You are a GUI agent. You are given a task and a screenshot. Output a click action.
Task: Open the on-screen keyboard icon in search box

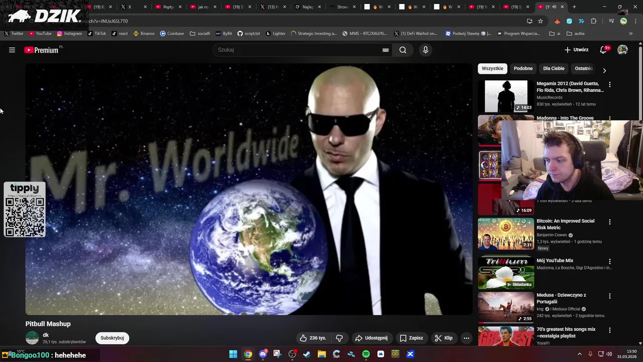coord(385,50)
